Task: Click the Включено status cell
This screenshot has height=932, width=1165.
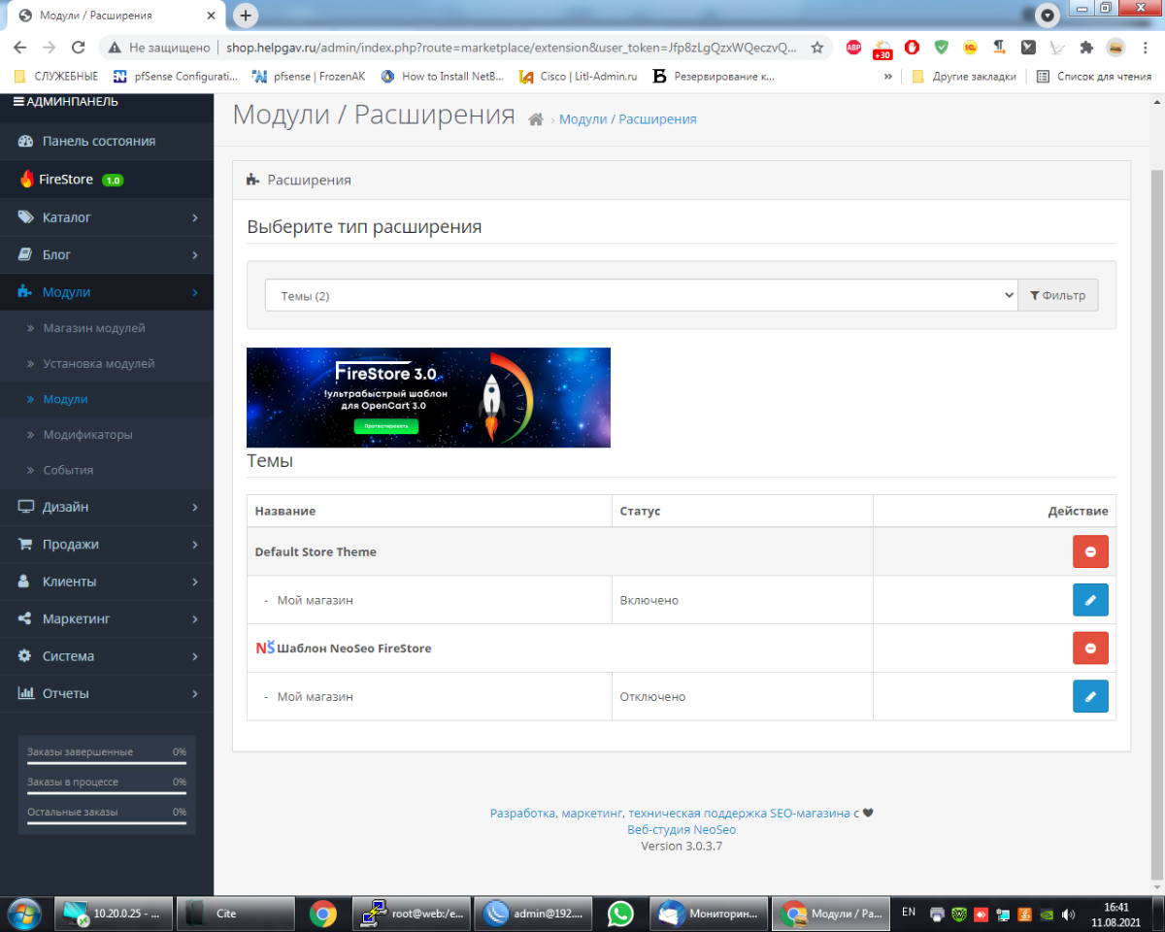Action: coord(743,600)
